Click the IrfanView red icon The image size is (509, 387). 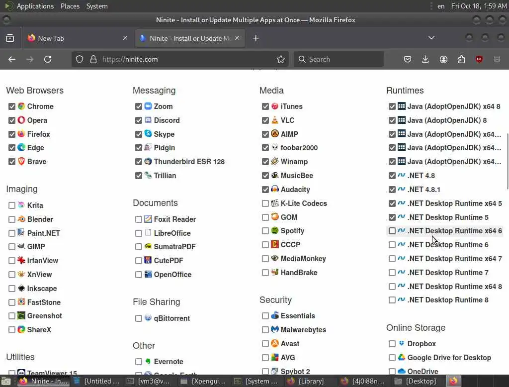coord(21,260)
